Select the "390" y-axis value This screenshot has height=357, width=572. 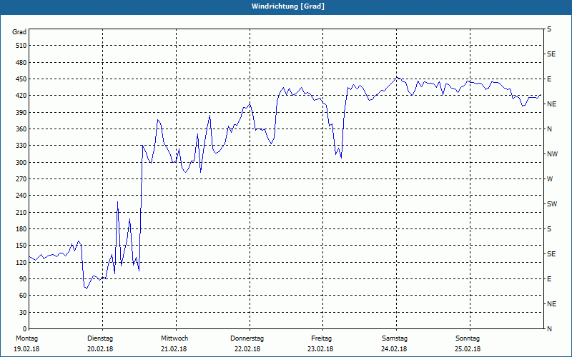tap(21, 113)
